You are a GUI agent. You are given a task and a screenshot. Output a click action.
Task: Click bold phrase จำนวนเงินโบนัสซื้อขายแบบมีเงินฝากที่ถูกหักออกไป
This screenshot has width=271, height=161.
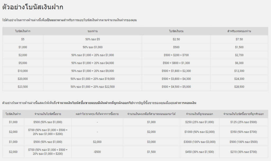pos(94,103)
